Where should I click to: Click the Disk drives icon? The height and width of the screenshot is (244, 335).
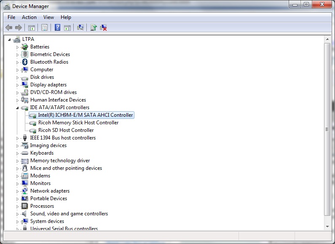point(25,78)
